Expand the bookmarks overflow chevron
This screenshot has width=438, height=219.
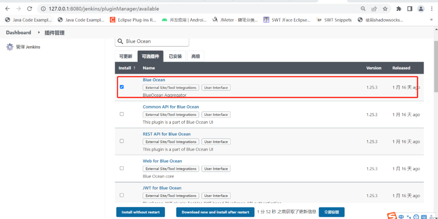click(x=432, y=20)
